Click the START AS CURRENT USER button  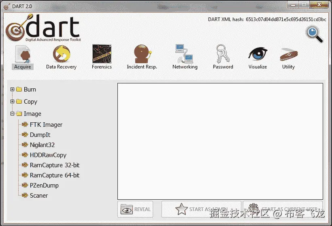pyautogui.click(x=283, y=209)
